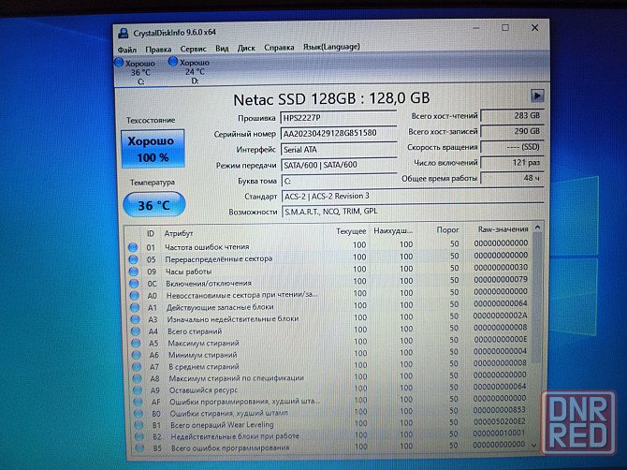627x470 pixels.
Task: Open the Язык(Language) menu
Action: coord(331,47)
